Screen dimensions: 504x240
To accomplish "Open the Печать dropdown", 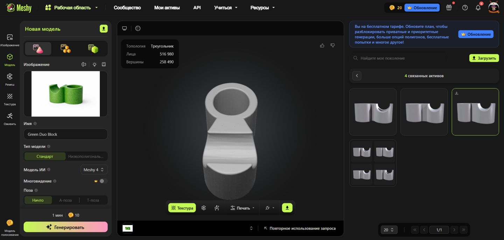I will pyautogui.click(x=242, y=208).
